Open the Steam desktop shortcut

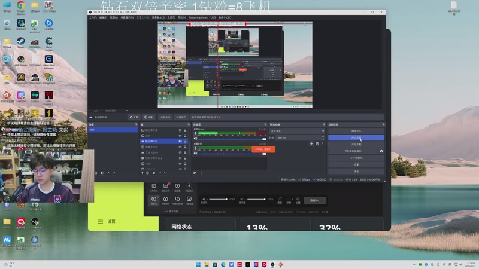tap(21, 42)
